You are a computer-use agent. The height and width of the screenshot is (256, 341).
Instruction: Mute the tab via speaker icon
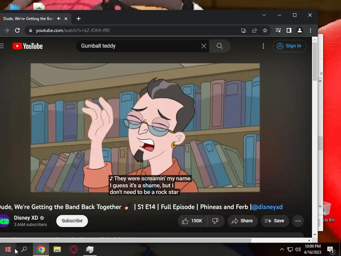[x=59, y=19]
